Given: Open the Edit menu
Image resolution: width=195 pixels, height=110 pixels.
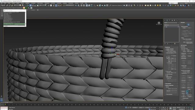Looking at the screenshot, I should click(x=5, y=3).
